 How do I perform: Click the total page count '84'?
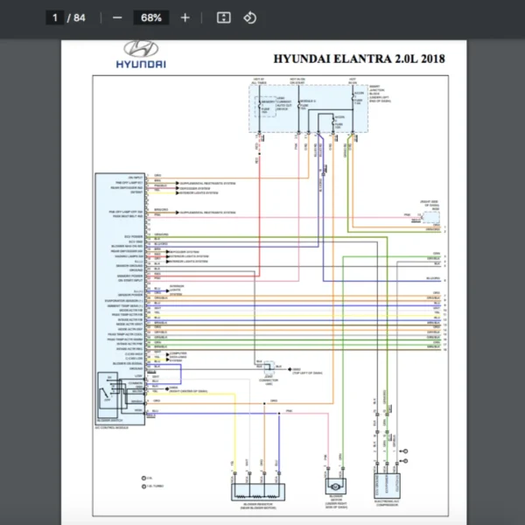(x=80, y=17)
